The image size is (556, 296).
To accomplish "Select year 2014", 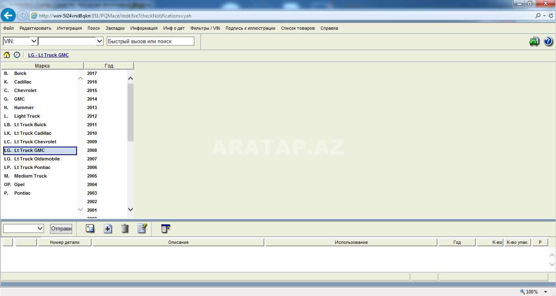I will click(92, 99).
